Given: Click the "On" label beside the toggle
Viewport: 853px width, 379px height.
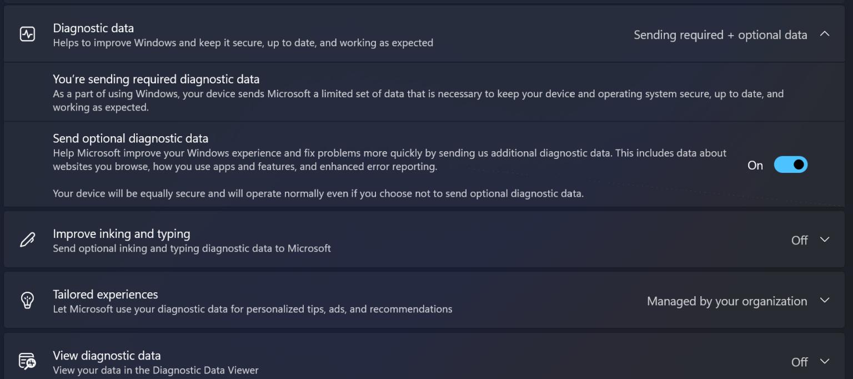Looking at the screenshot, I should click(755, 166).
